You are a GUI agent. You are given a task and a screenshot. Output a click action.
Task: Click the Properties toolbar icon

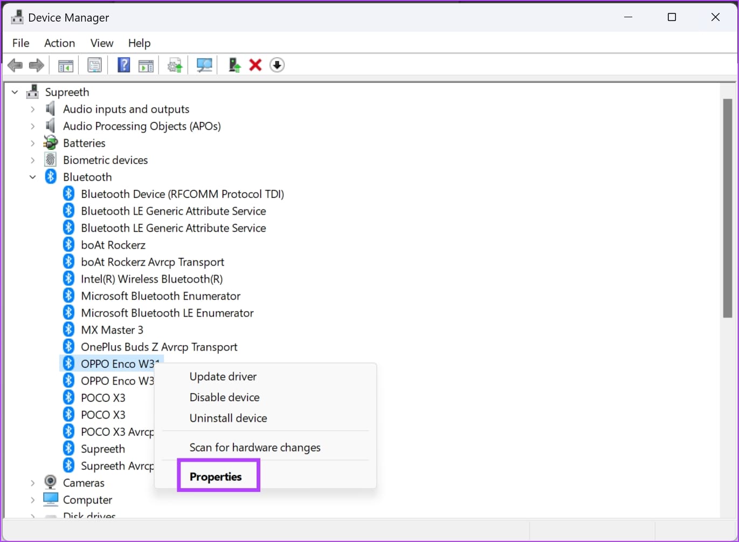coord(95,65)
